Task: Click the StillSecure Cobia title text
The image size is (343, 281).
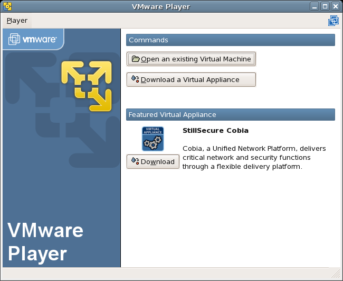Action: [x=215, y=130]
